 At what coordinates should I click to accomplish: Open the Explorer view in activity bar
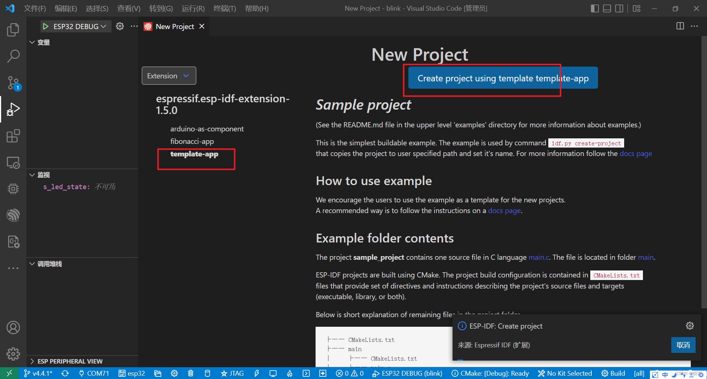(x=13, y=30)
